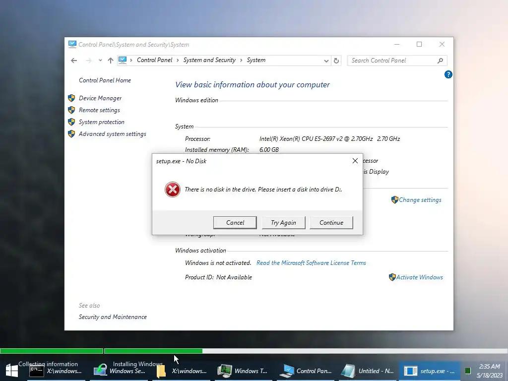Click the shield icon beside Change settings
Image resolution: width=508 pixels, height=381 pixels.
(x=394, y=200)
